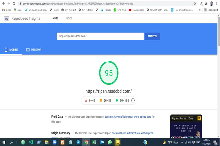Click the PageSpeed Insights logo

(x=6, y=18)
